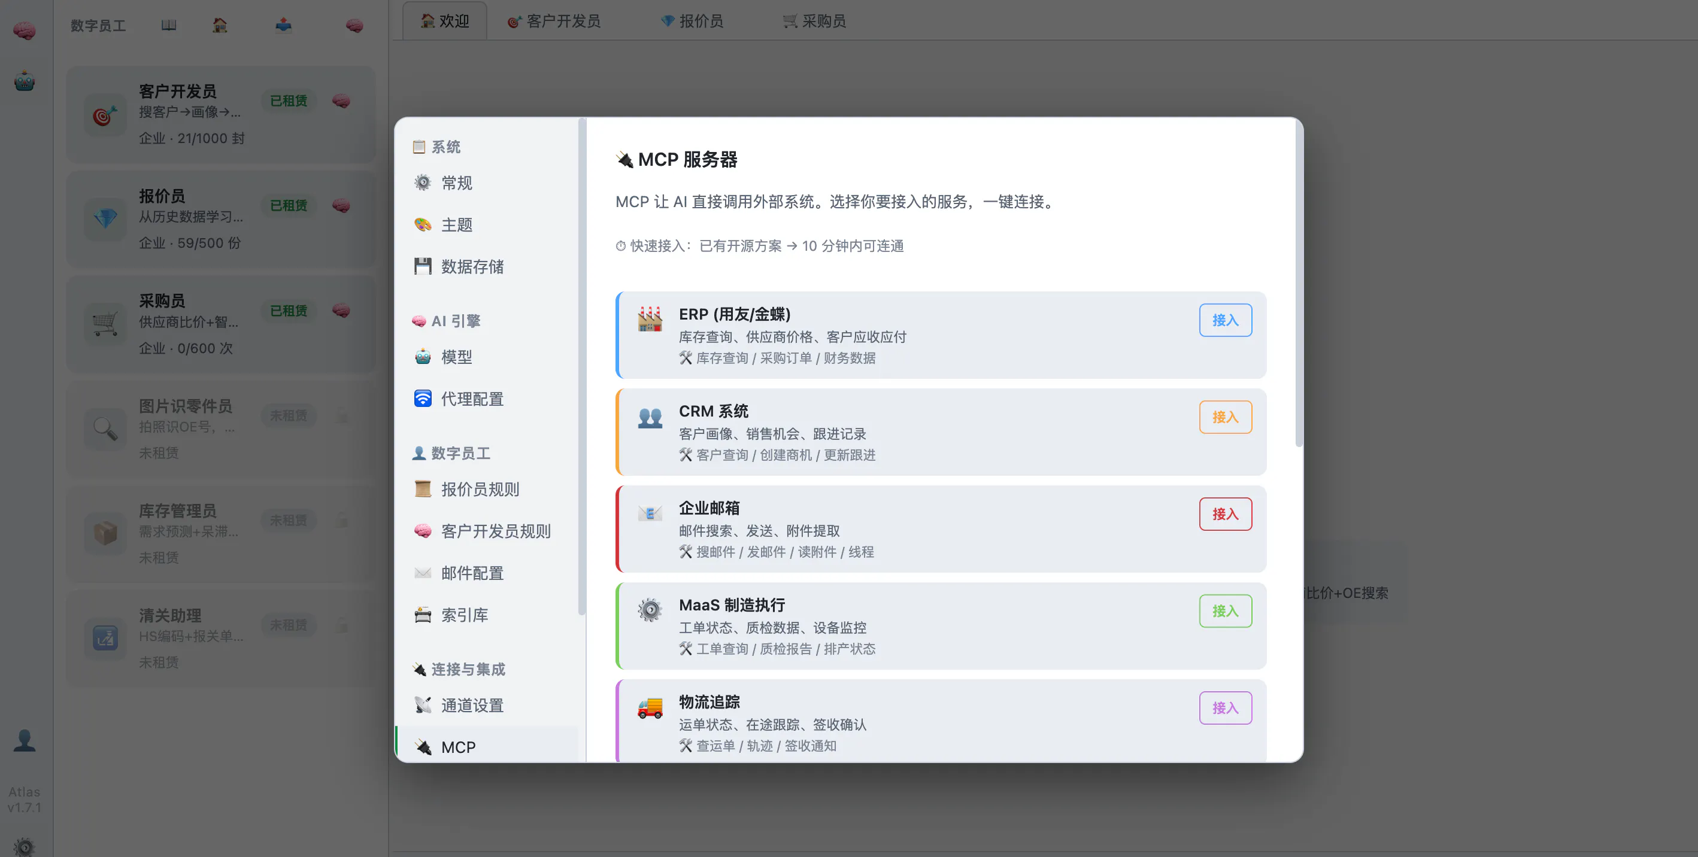Click the box icon of 库存管理员 card
Viewport: 1698px width, 857px height.
[x=105, y=533]
